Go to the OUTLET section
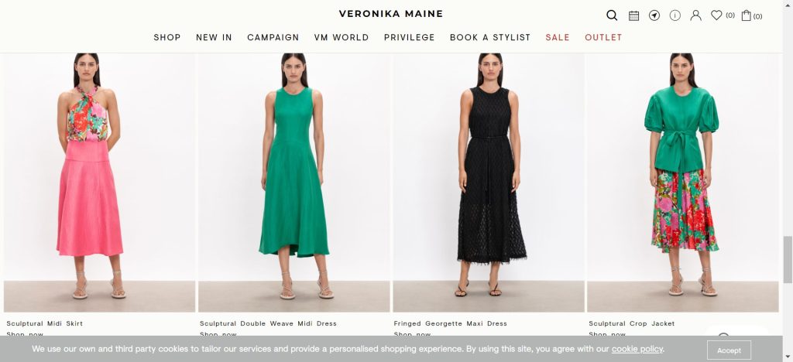793x362 pixels. (603, 37)
